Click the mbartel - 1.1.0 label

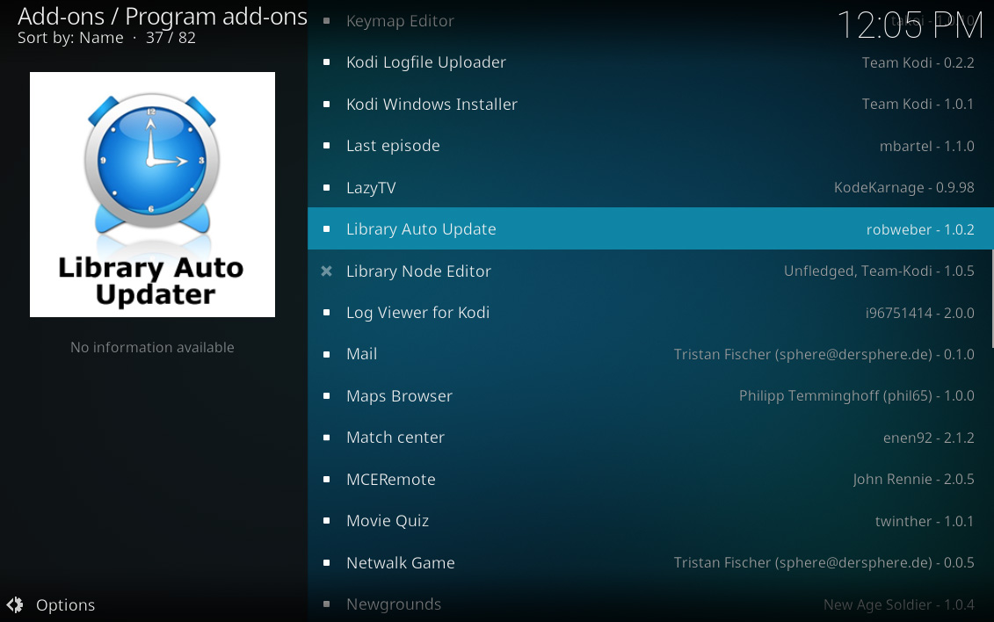(927, 147)
